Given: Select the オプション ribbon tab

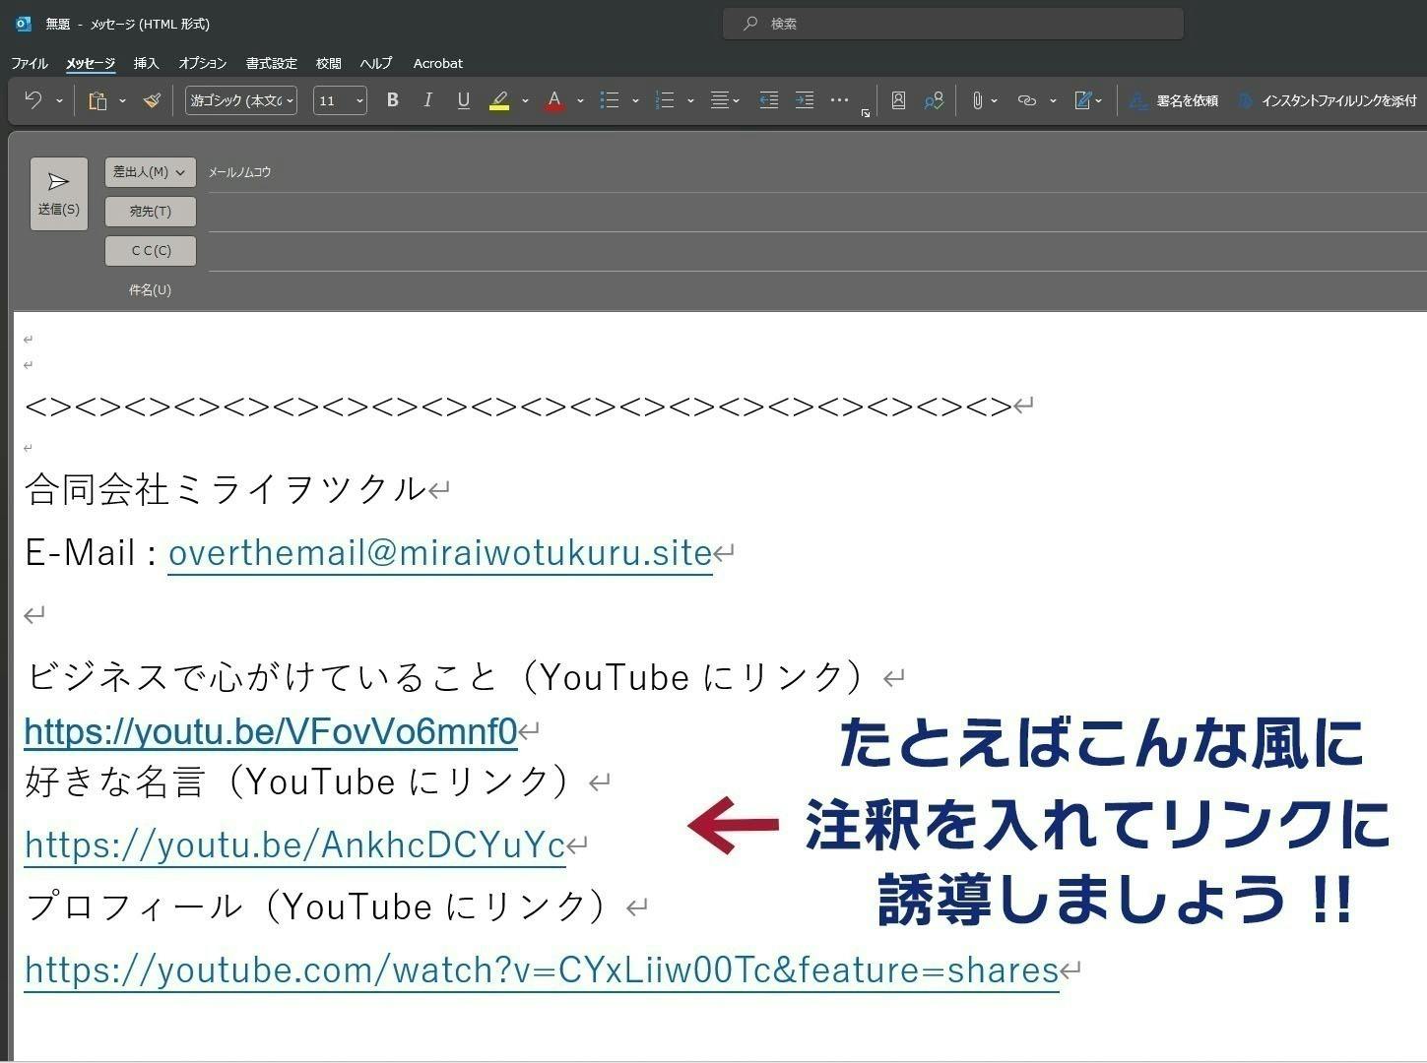Looking at the screenshot, I should (x=203, y=63).
